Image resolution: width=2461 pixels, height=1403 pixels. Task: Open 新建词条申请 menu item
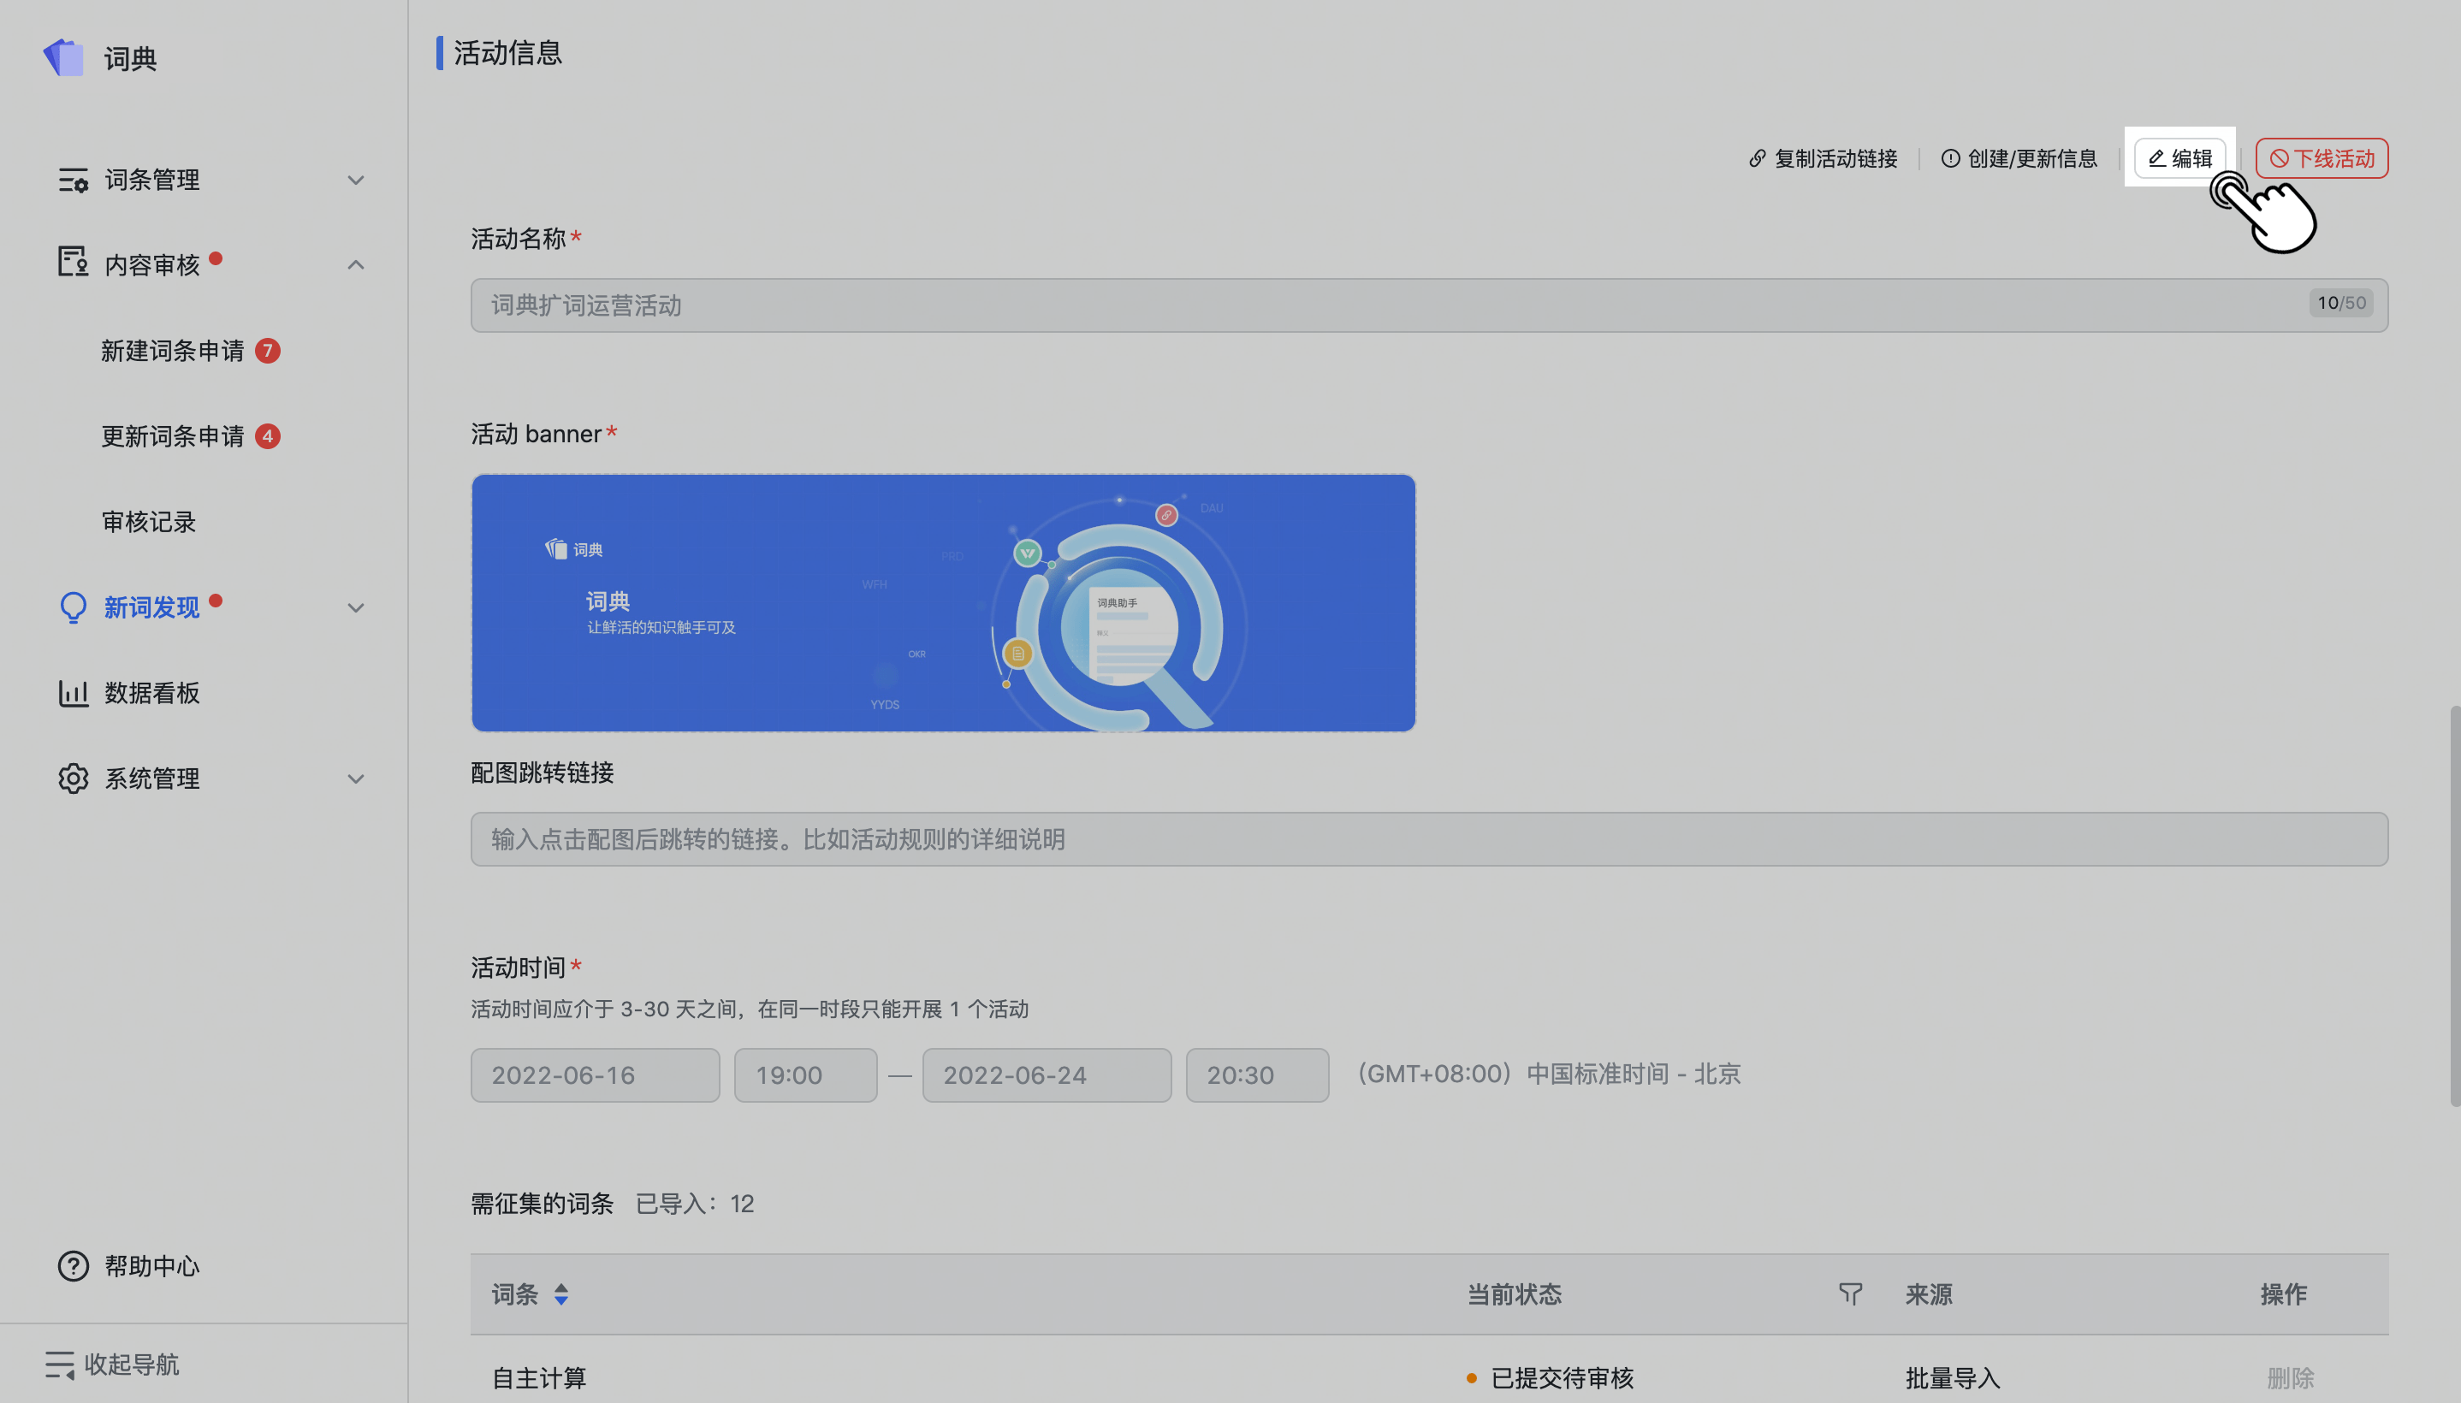(x=174, y=351)
